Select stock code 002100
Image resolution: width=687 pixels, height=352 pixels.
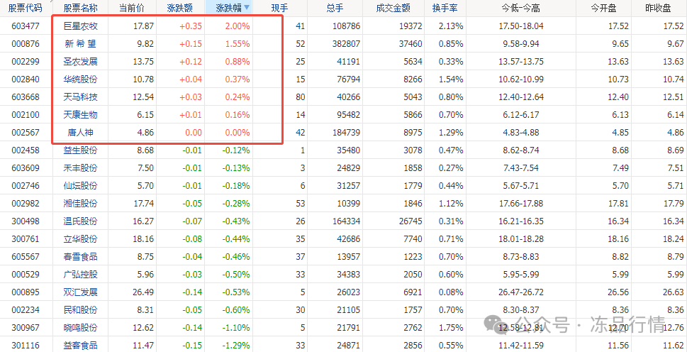[x=26, y=115]
